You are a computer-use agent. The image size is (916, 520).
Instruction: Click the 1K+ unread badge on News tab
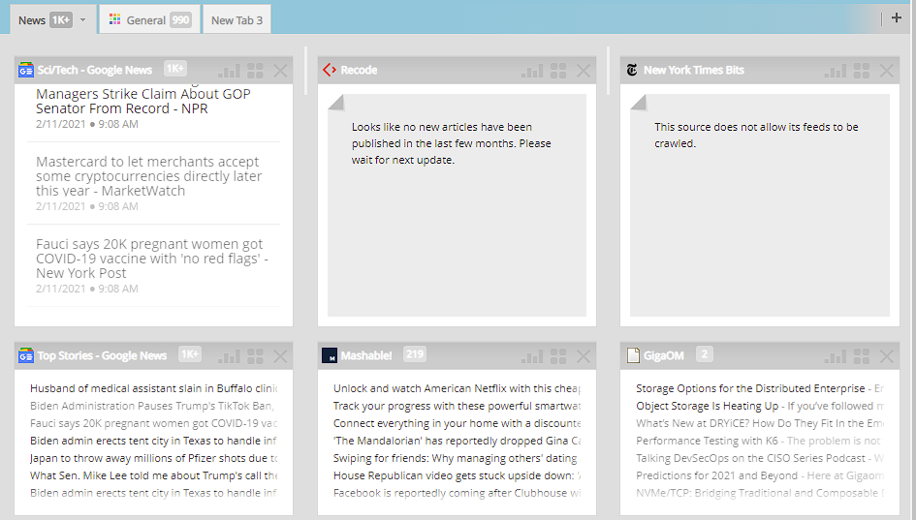pos(61,20)
